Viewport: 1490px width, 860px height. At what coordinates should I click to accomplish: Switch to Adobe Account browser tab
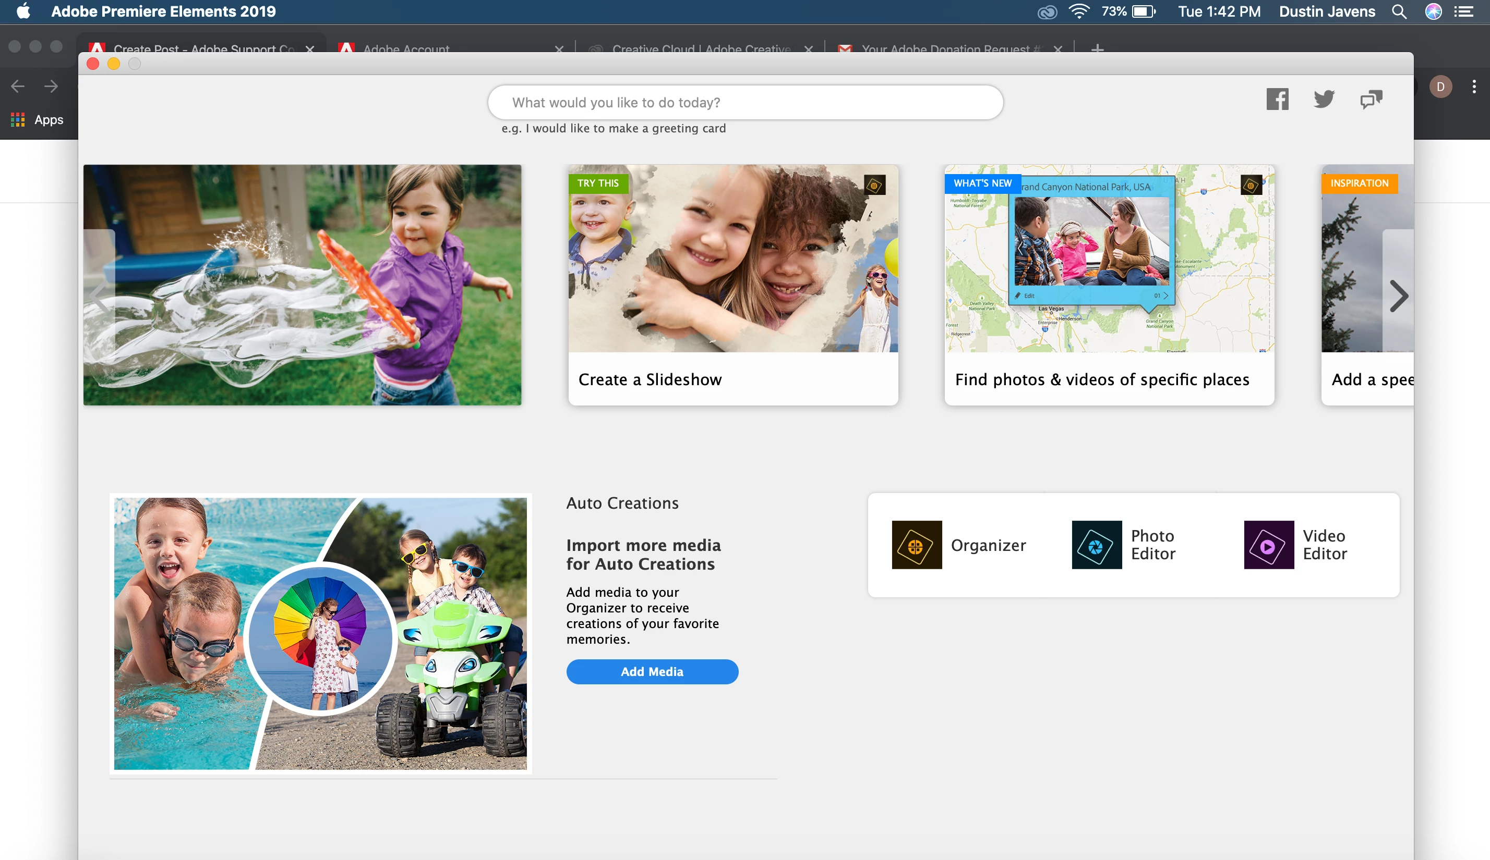point(406,48)
